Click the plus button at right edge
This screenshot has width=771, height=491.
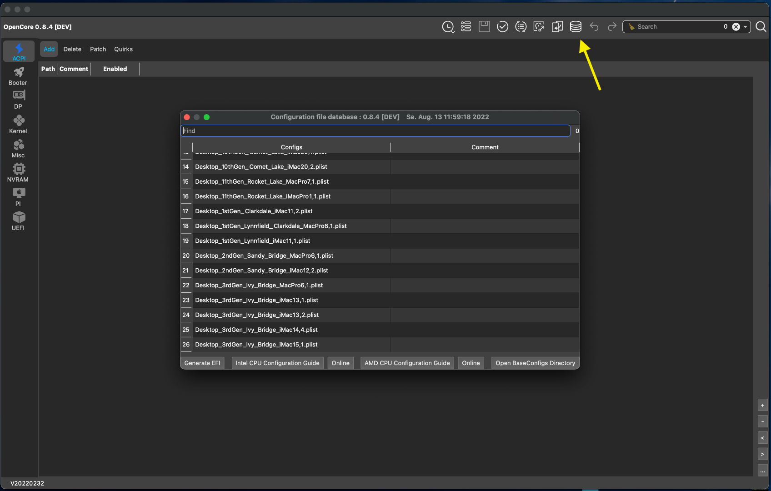pyautogui.click(x=762, y=405)
